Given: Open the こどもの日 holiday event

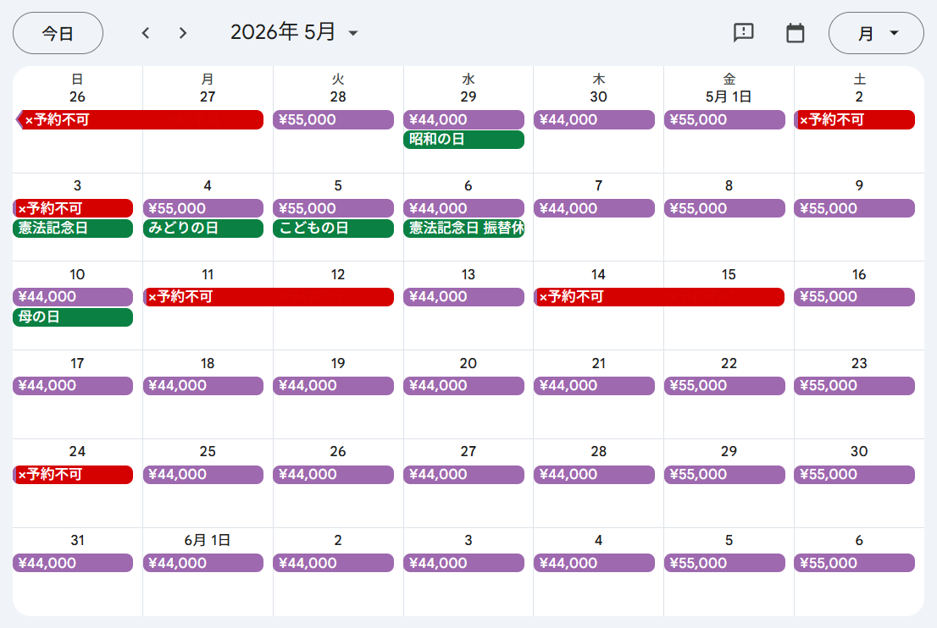Looking at the screenshot, I should tap(333, 229).
